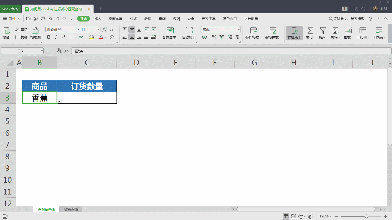Click the percent style % icon
Screen dimensions: 392x220
pos(214,37)
